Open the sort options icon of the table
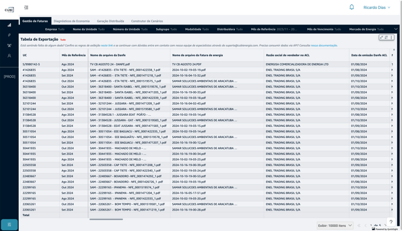Image resolution: width=402 pixels, height=231 pixels. coord(386,37)
